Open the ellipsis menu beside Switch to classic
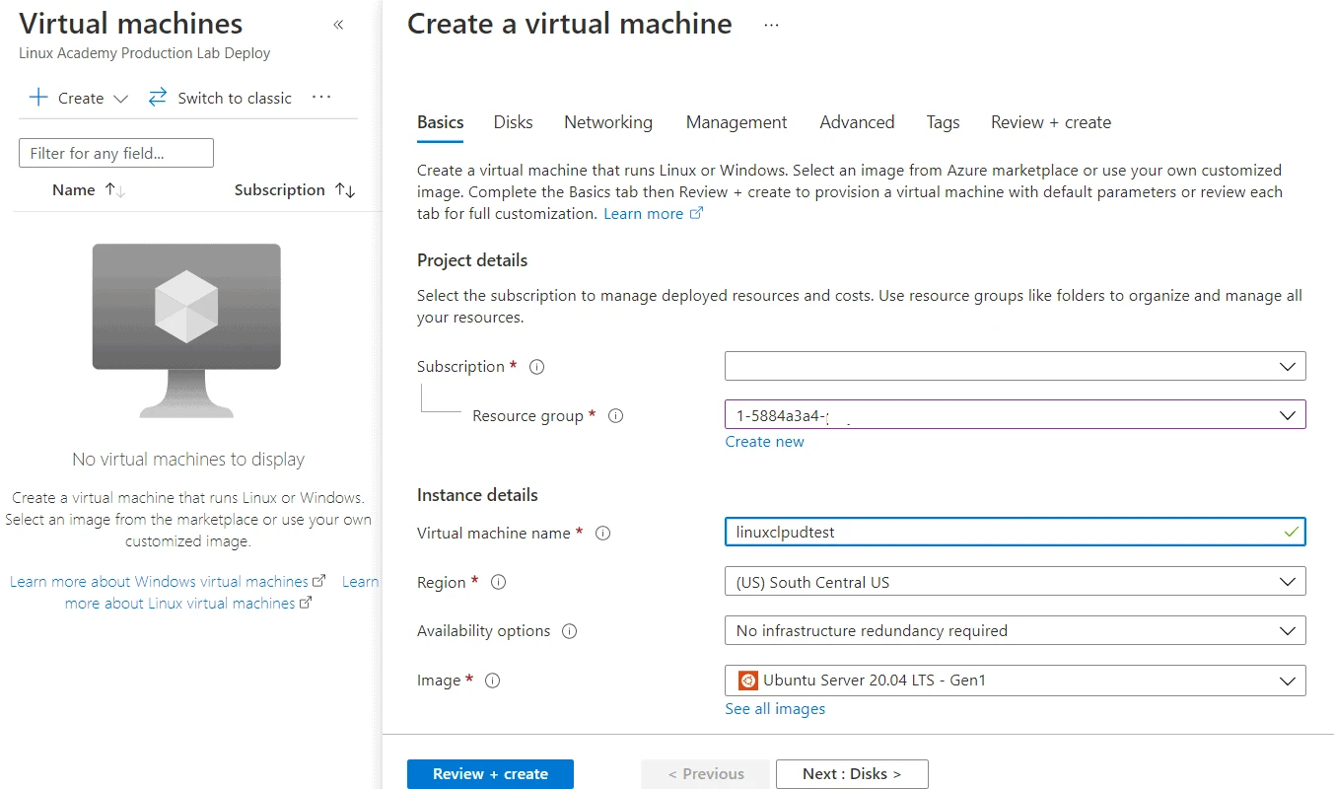This screenshot has width=1334, height=789. [320, 97]
